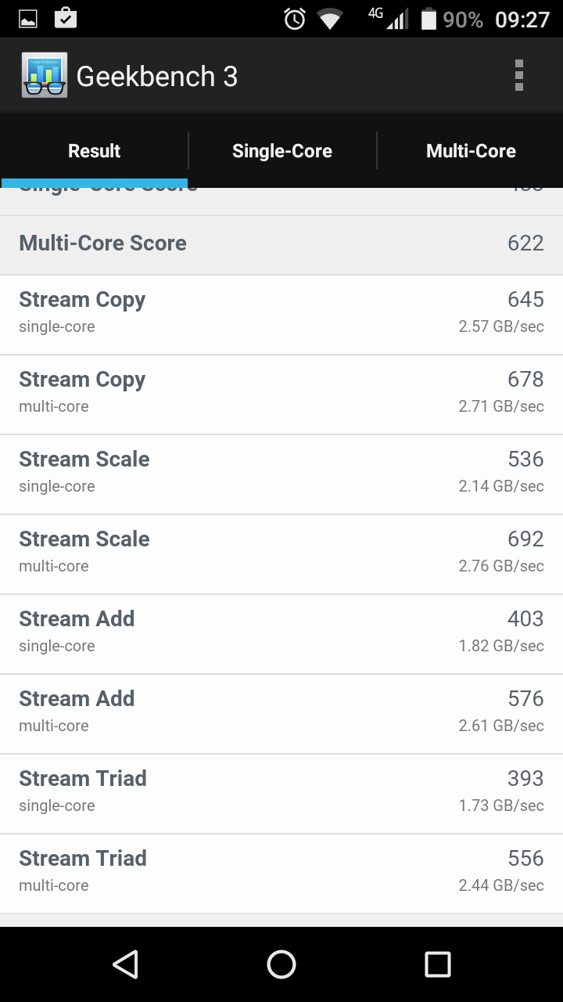Tap the Wi-Fi status bar icon
The height and width of the screenshot is (1002, 563).
click(330, 19)
